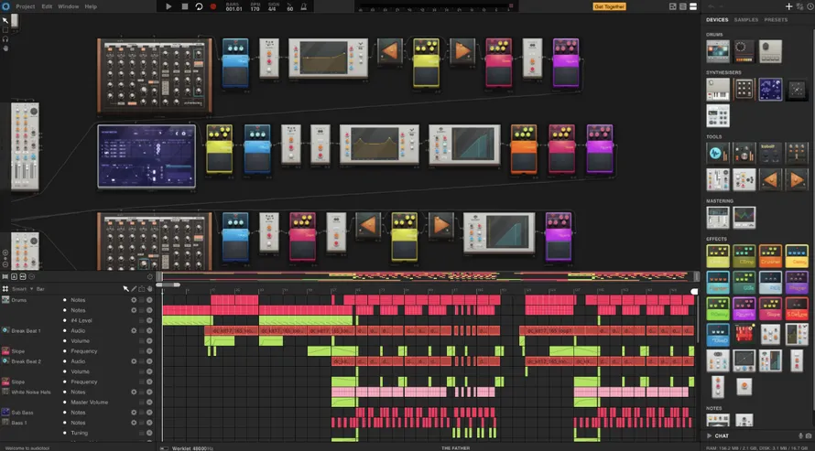Image resolution: width=815 pixels, height=451 pixels.
Task: Toggle mute on Break Beat 1 Volume
Action: [149, 341]
